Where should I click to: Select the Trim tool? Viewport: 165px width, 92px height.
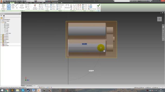(x=46, y=5)
